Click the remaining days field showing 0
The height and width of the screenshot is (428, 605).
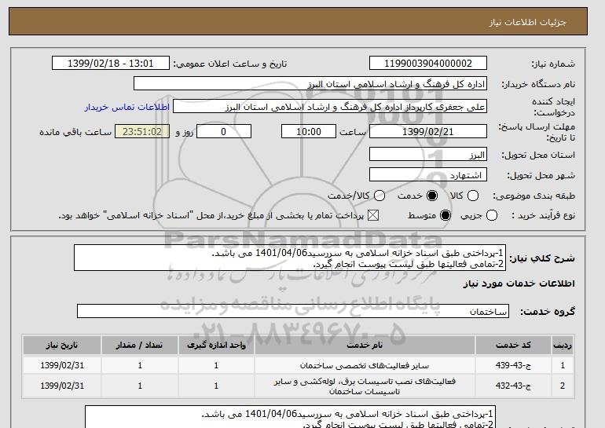click(224, 131)
